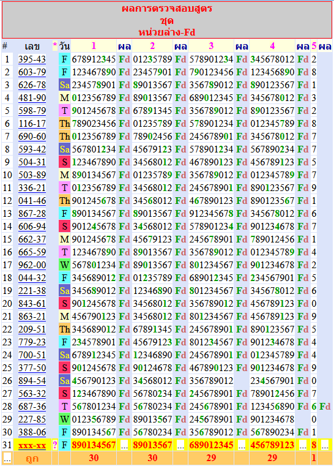Select the red xxx-xx link in row 31
Image resolution: width=334 pixels, height=466 pixels.
[32, 445]
